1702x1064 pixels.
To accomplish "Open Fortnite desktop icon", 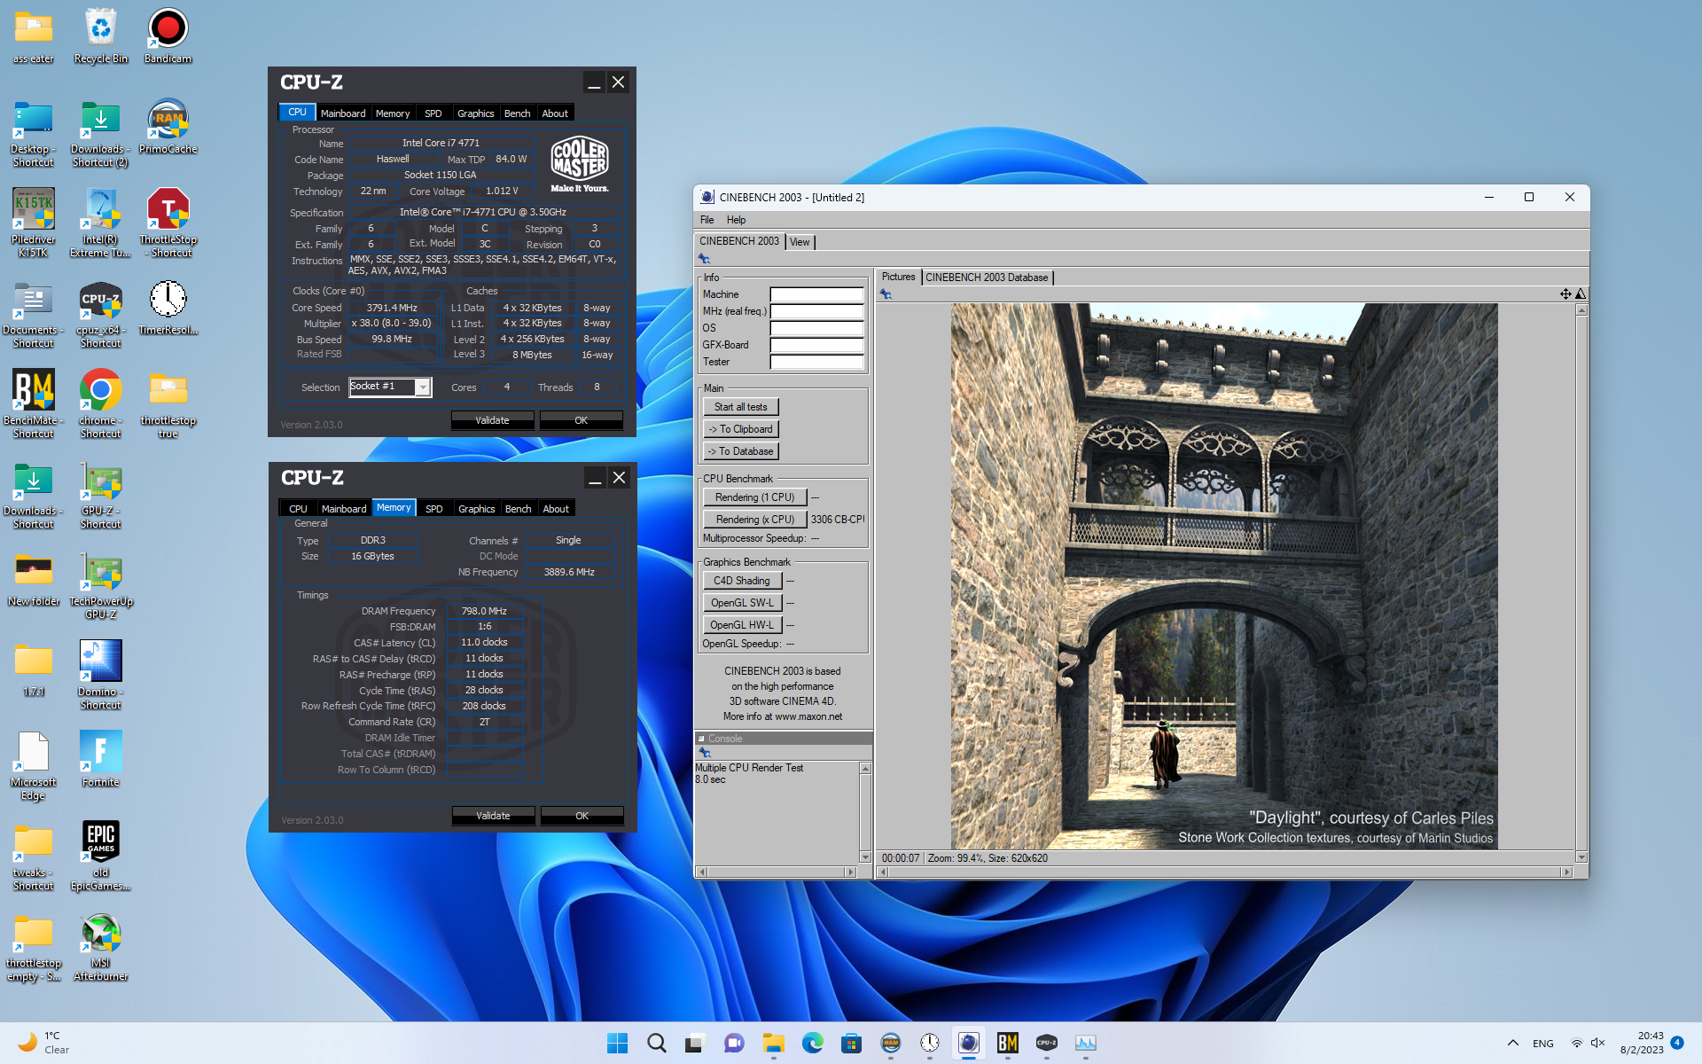I will [x=101, y=760].
